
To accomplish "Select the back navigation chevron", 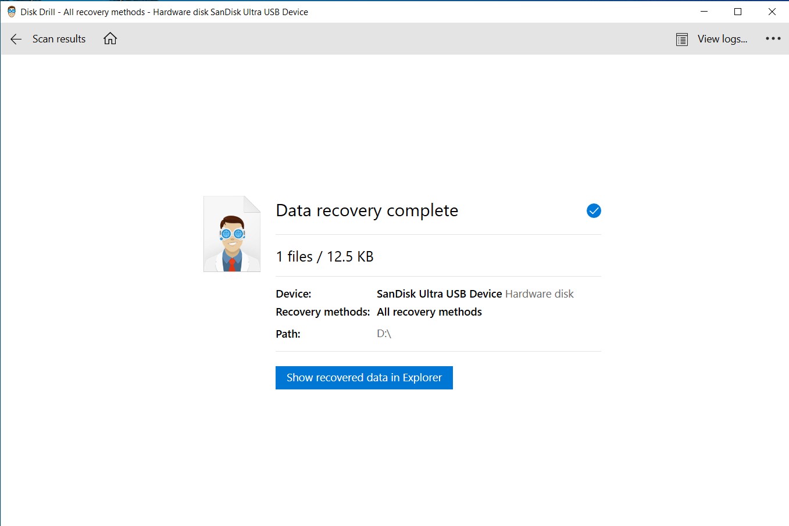I will tap(15, 38).
